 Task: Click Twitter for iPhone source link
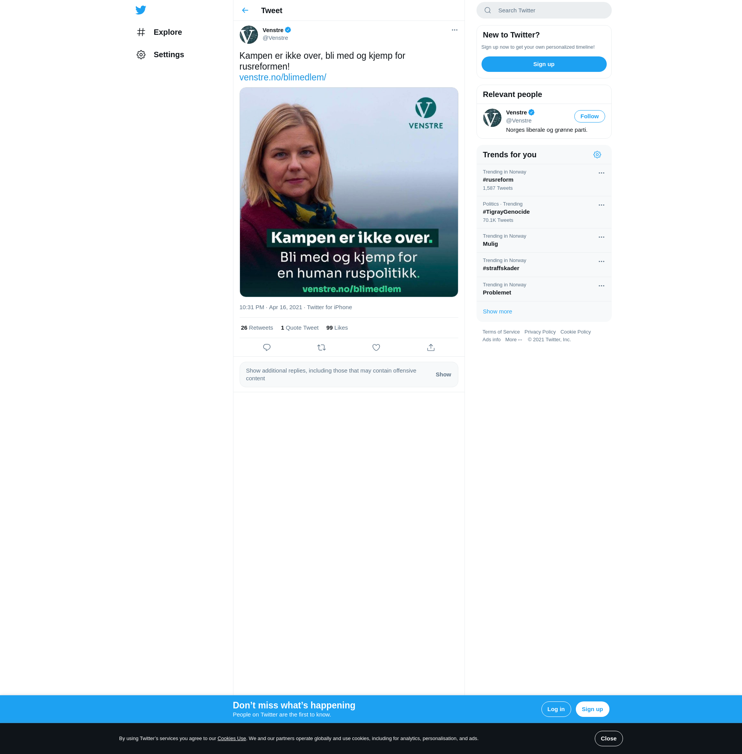coord(329,307)
